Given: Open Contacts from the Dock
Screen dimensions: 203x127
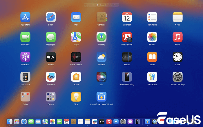Looking at the screenshot, I should point(74,122).
